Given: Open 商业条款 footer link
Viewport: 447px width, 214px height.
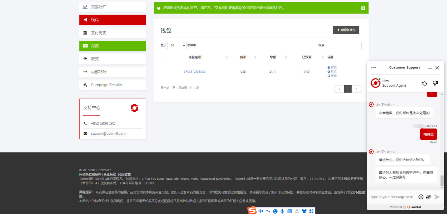Looking at the screenshot, I should click(x=110, y=174).
